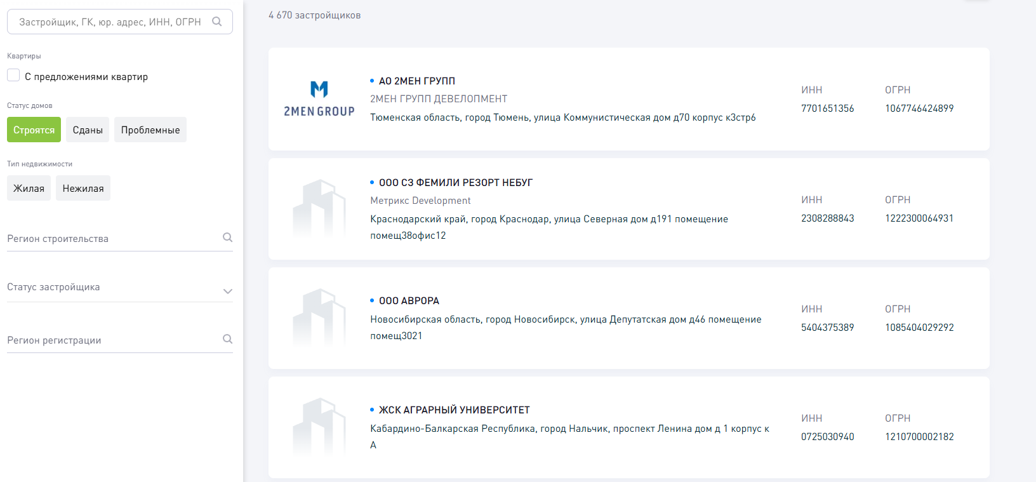Click the INN value 2308288843
Image resolution: width=1036 pixels, height=482 pixels.
[x=828, y=218]
